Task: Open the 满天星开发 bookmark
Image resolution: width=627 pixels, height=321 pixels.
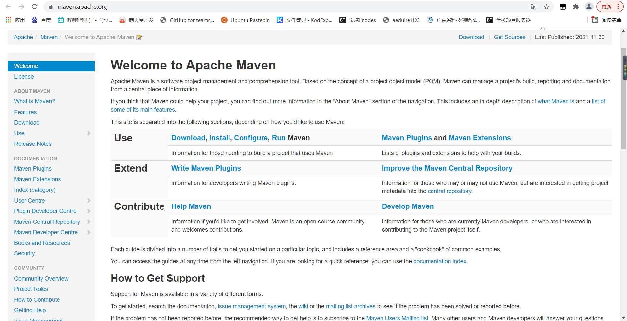Action: [136, 20]
